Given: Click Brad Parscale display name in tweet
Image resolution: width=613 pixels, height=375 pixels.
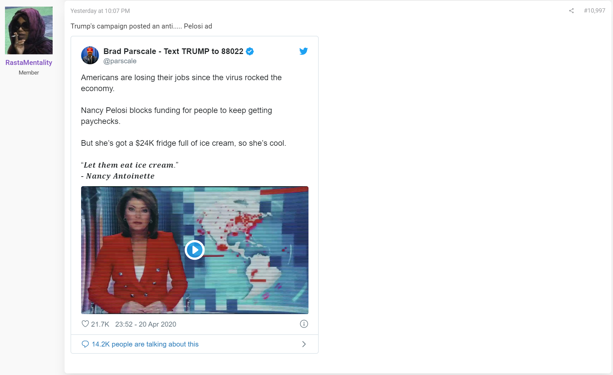Looking at the screenshot, I should point(173,51).
